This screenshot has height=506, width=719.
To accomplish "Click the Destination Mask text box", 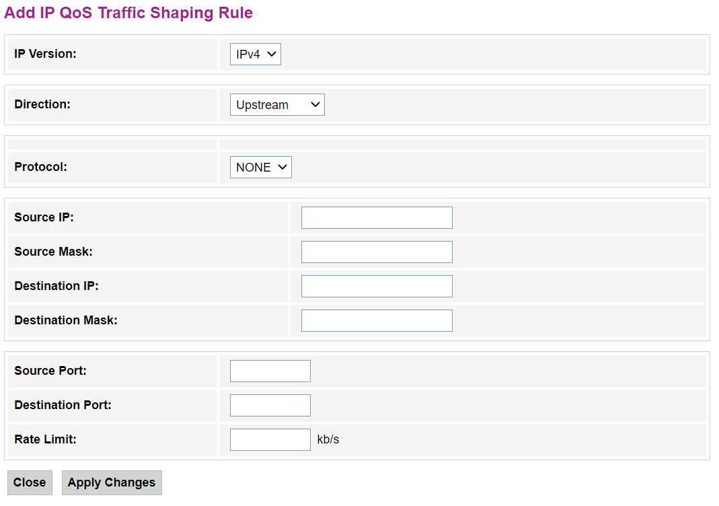I will (x=377, y=321).
